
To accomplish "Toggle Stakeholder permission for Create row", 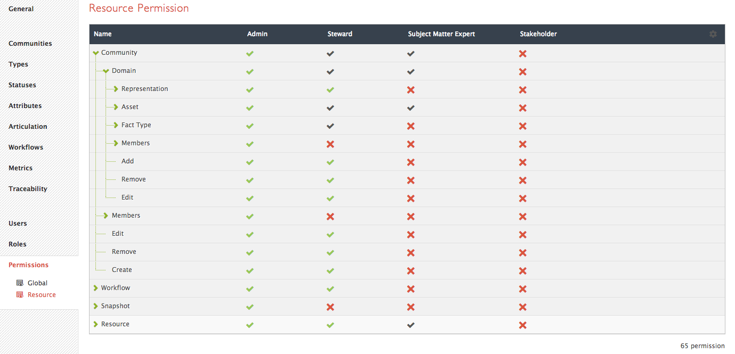I will [523, 270].
